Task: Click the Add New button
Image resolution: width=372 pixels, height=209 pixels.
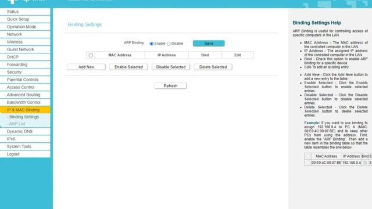Action: coord(87,67)
